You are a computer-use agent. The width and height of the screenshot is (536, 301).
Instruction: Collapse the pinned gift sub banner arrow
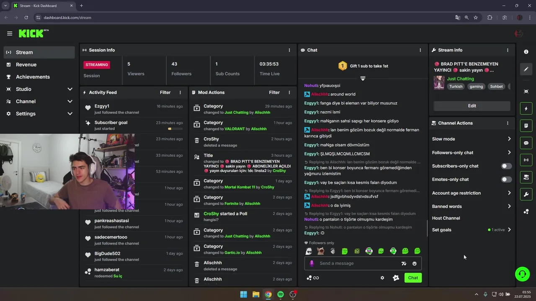tap(363, 79)
